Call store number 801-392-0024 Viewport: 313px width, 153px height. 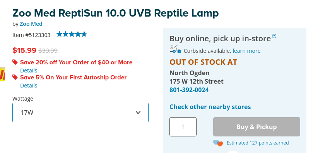[x=189, y=90]
